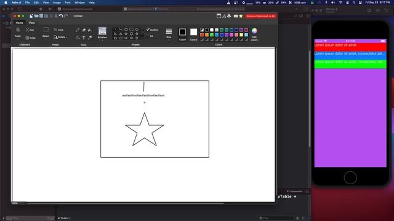This screenshot has width=394, height=221.
Task: Click the Copy icon in Clipboard
Action: (x=27, y=38)
